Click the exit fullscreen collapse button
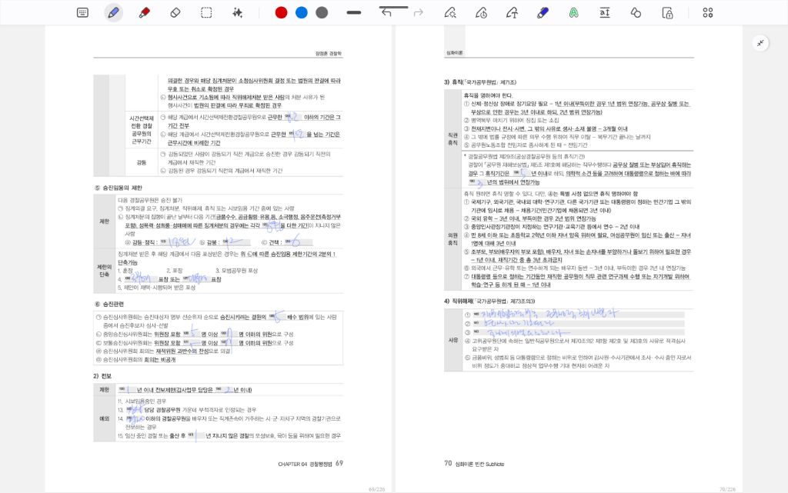788x493 pixels. 760,43
